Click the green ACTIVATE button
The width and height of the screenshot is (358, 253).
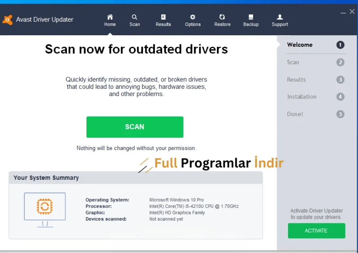316,231
